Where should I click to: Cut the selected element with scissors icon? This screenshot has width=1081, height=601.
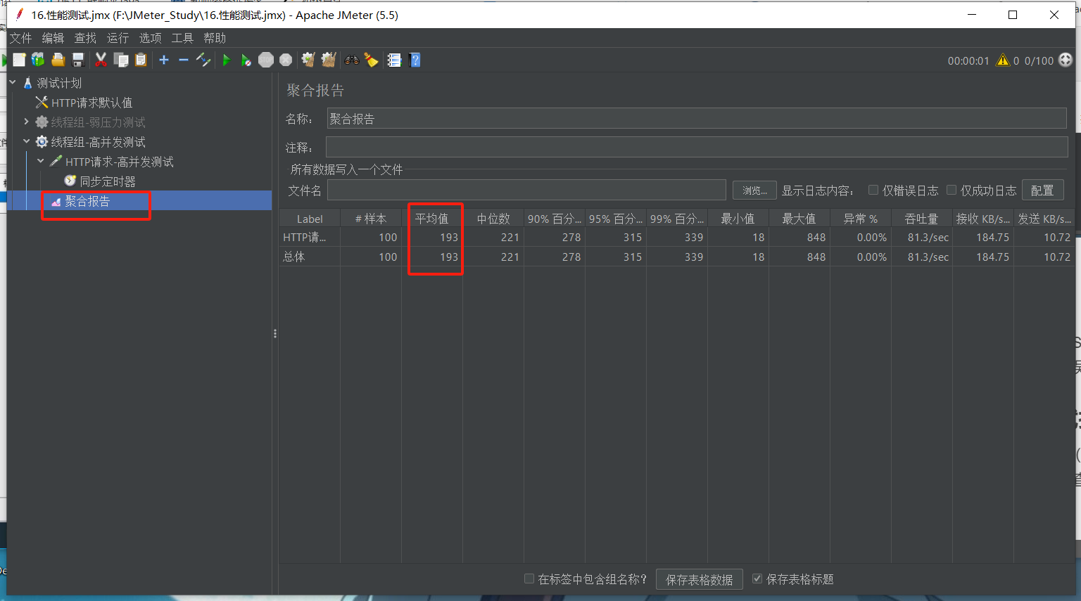pos(101,60)
